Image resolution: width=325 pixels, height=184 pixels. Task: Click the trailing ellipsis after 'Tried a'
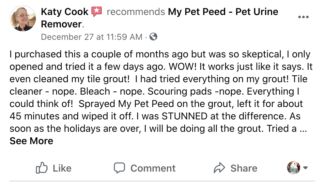click(302, 129)
